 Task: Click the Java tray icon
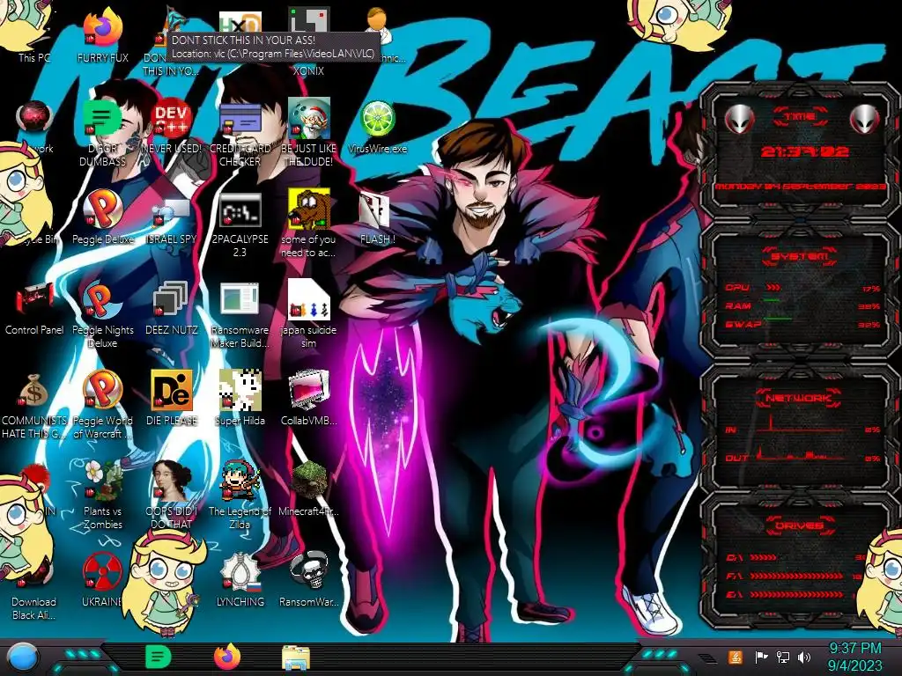[735, 658]
